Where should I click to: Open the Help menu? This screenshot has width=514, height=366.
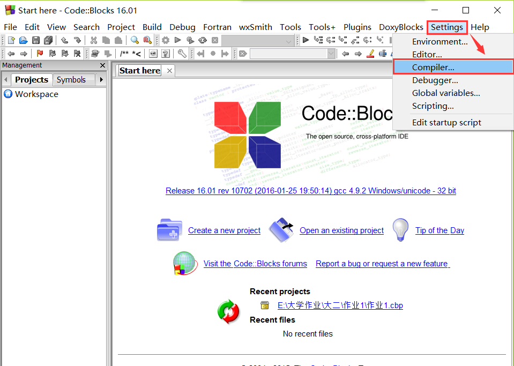[x=480, y=27]
